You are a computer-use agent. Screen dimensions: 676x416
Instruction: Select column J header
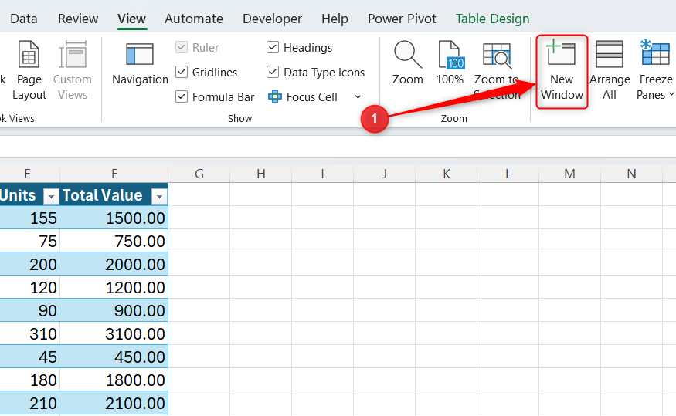click(384, 174)
